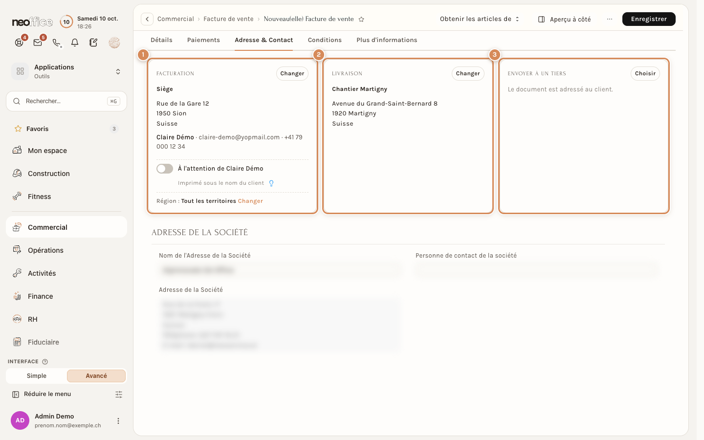
Task: Open the mail inbox icon
Action: (38, 43)
